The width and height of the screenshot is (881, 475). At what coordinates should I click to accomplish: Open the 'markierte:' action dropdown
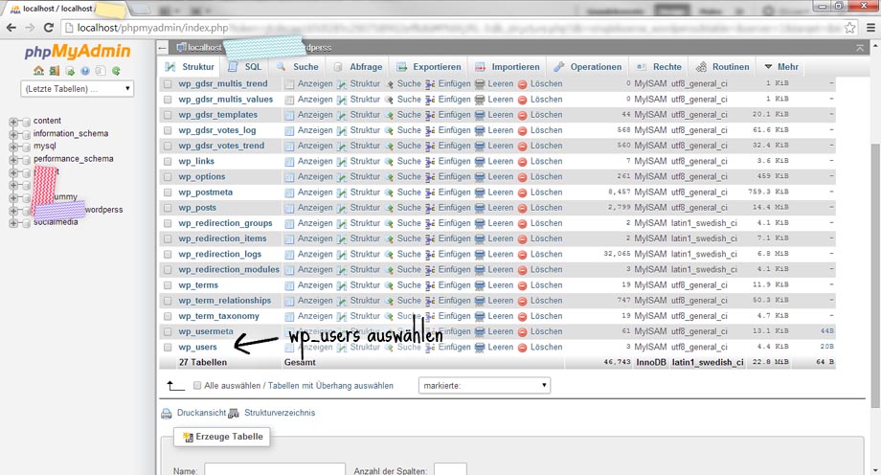(485, 386)
